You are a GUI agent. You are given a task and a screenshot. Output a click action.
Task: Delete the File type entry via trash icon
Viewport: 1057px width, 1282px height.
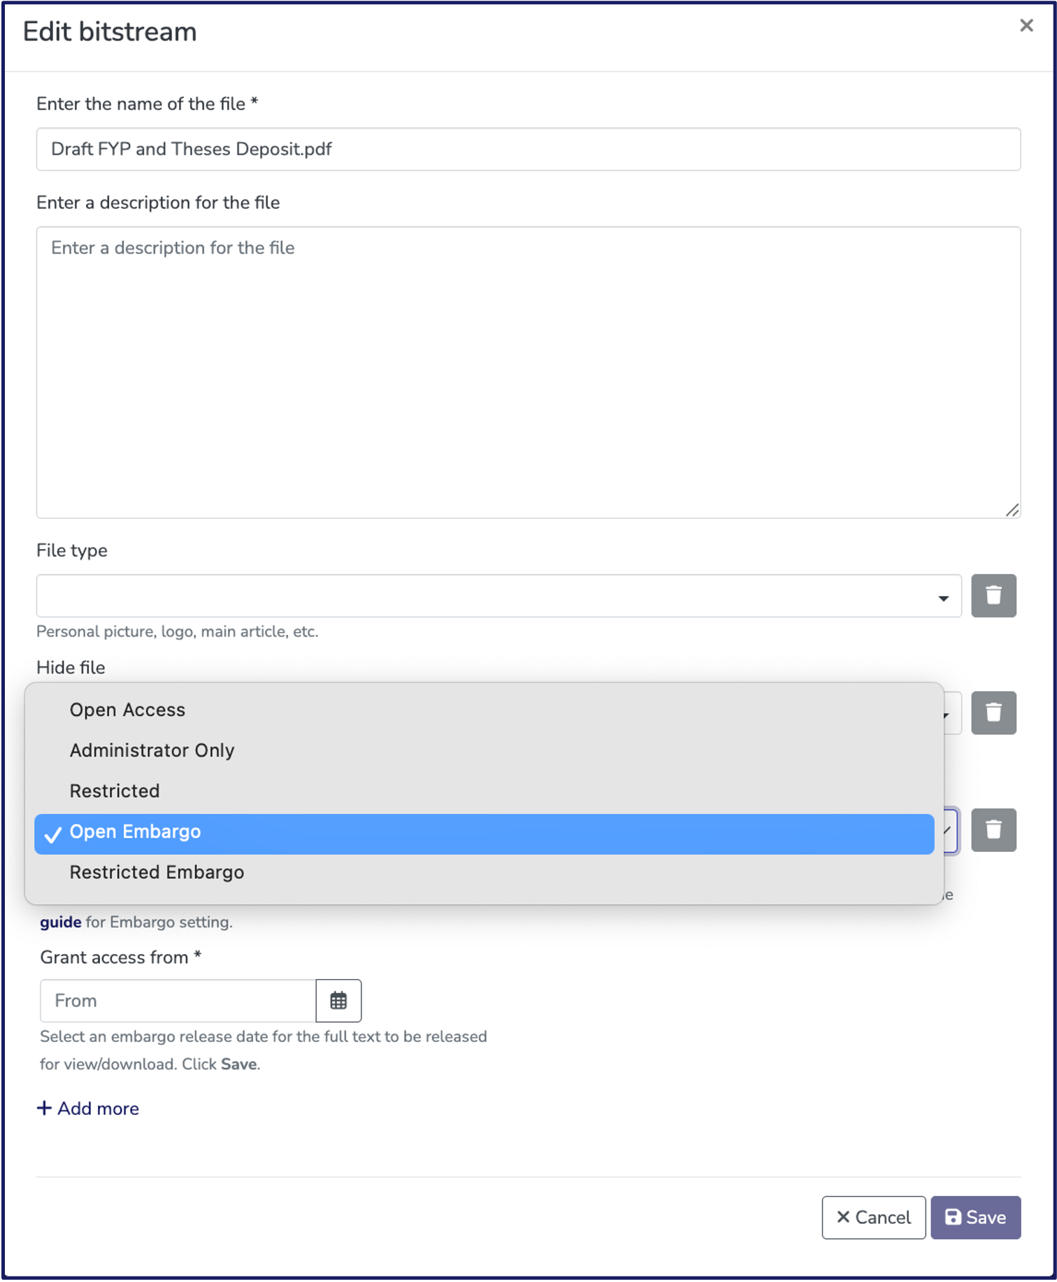pos(993,596)
